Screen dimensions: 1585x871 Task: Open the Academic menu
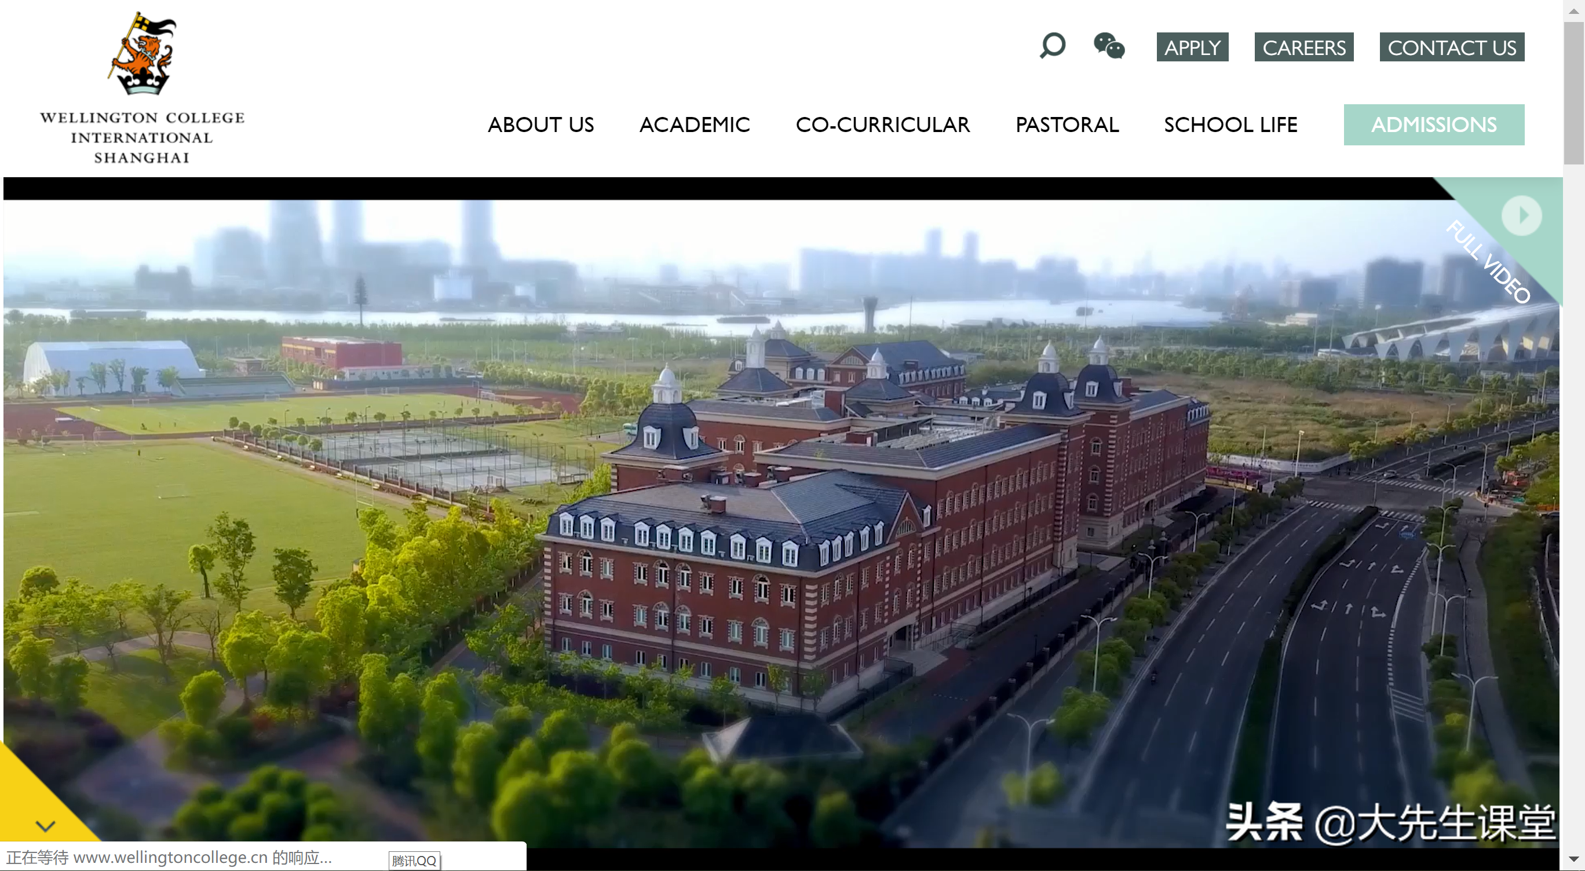[694, 125]
